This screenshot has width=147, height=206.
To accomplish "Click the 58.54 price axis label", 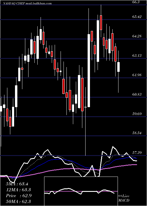I will click(137, 133).
